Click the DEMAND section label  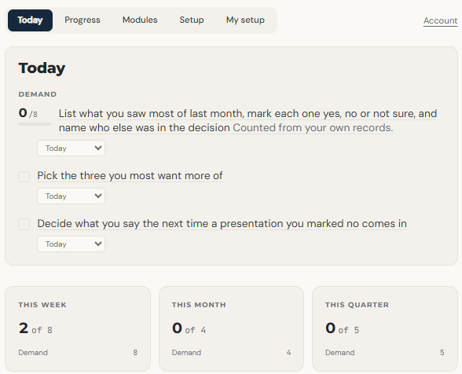coord(38,94)
